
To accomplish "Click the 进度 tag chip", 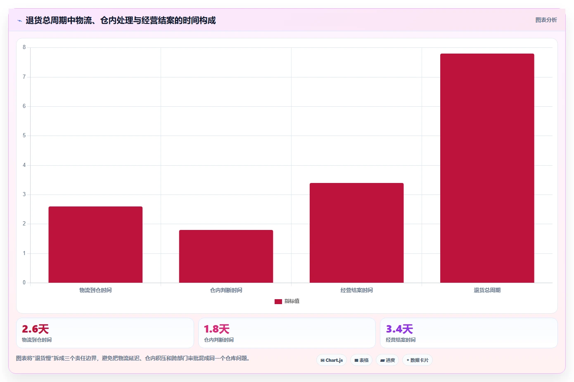I will 387,360.
